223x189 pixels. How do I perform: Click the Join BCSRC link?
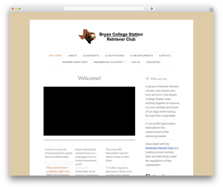[153, 62]
